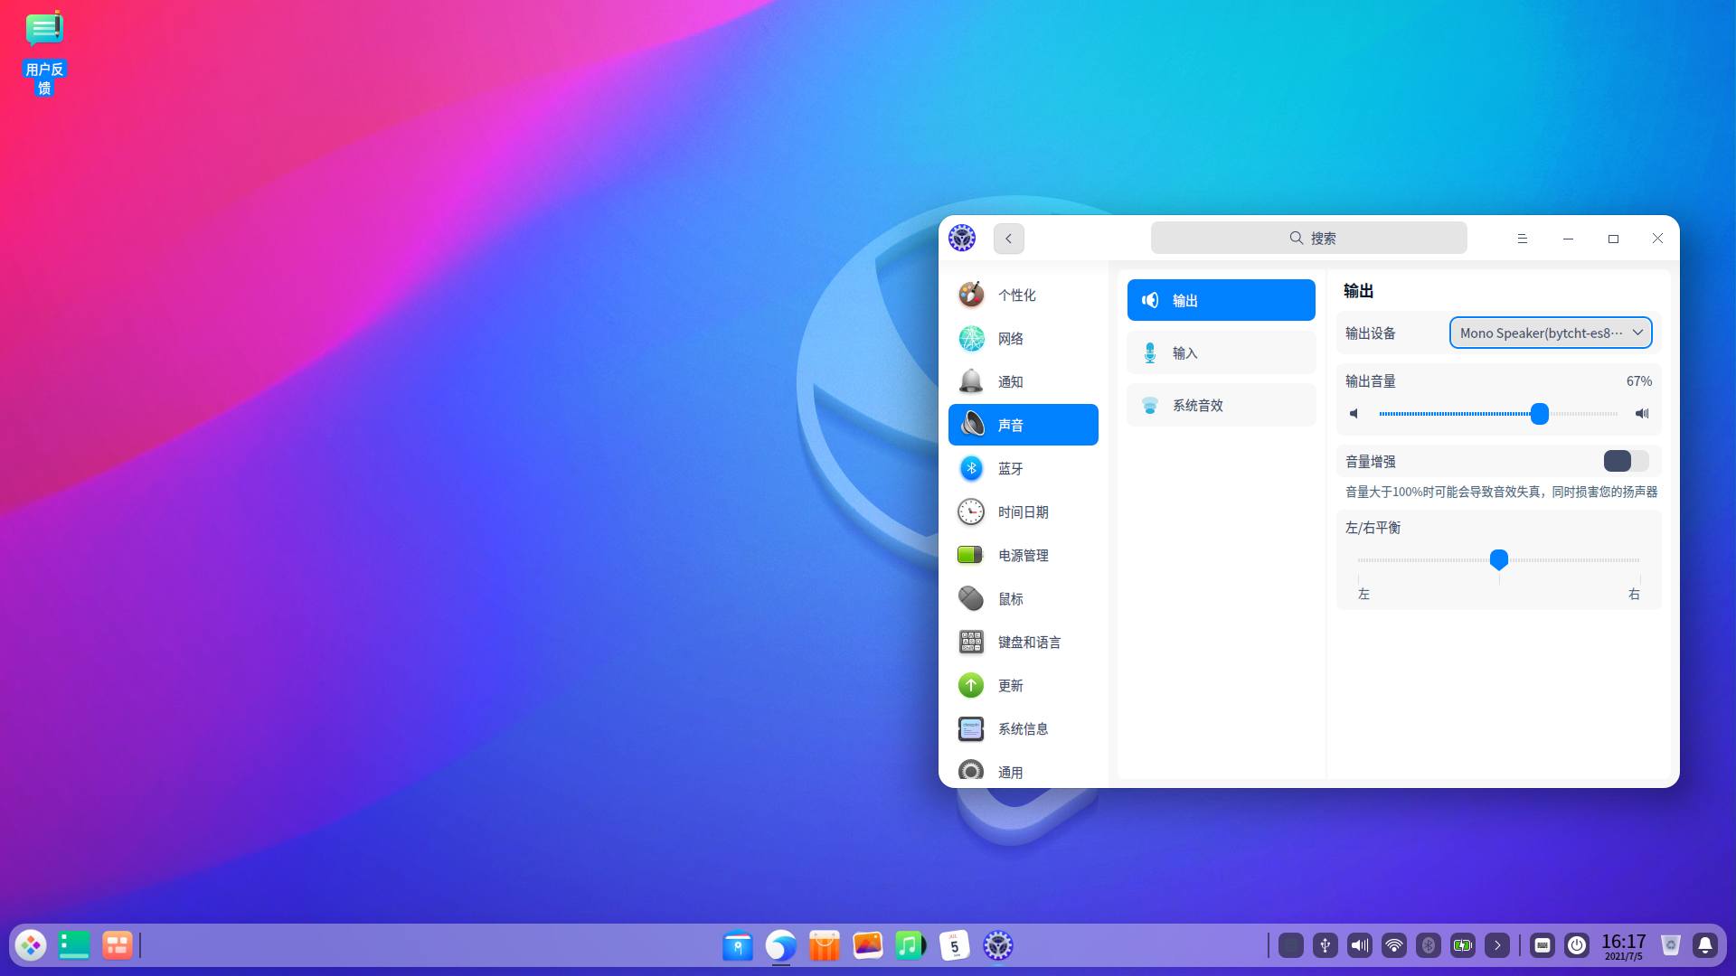Image resolution: width=1736 pixels, height=976 pixels.
Task: Click the Wi-Fi tray icon
Action: (1394, 945)
